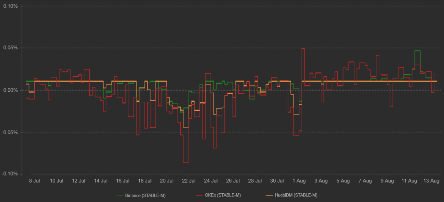Click the OKEx spike peak near 1 Aug
444x202 pixels.
pyautogui.click(x=303, y=49)
